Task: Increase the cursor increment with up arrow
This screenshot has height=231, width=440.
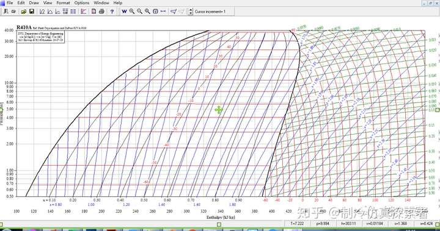Action: tap(191, 10)
